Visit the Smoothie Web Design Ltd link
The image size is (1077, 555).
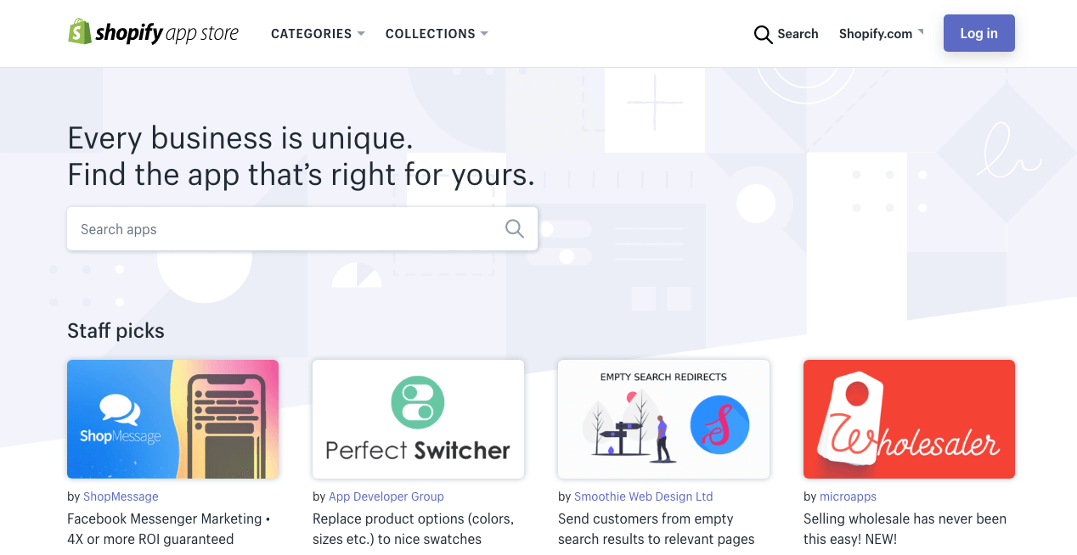coord(644,496)
